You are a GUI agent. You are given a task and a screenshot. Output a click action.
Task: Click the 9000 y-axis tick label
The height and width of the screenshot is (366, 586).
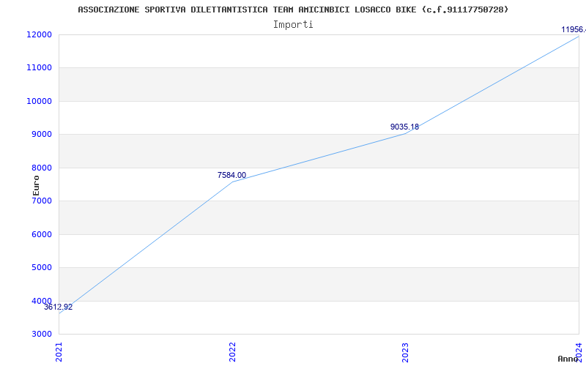[x=41, y=135]
